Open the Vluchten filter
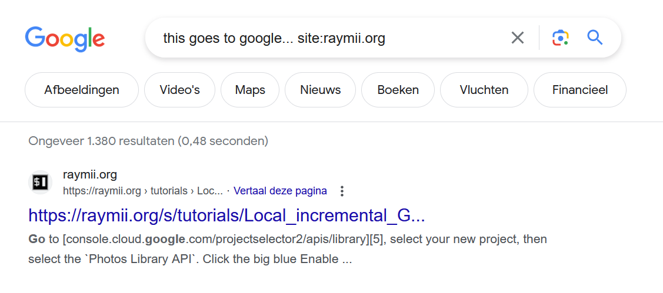The image size is (663, 293). pyautogui.click(x=484, y=90)
